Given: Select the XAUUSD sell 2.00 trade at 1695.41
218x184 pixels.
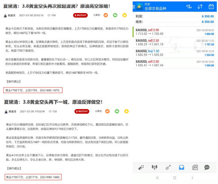Looking at the screenshot, I should tap(175, 64).
